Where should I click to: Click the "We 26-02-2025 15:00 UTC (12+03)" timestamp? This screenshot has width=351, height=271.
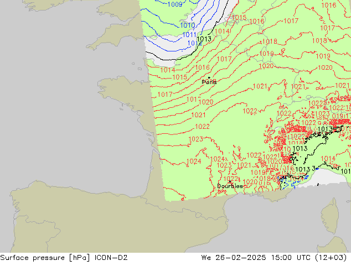tap(274, 258)
